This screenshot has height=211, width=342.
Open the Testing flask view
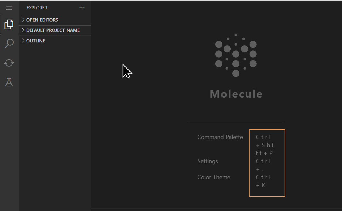coord(9,82)
